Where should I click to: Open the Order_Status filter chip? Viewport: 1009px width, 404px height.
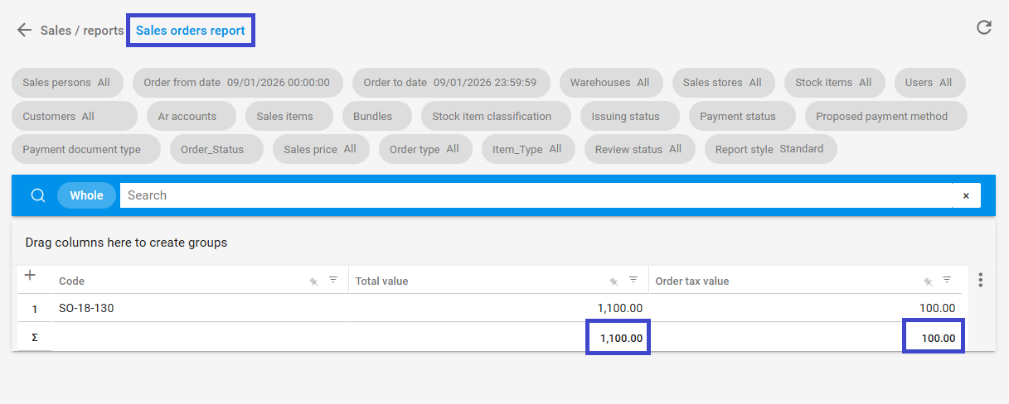[x=216, y=149]
